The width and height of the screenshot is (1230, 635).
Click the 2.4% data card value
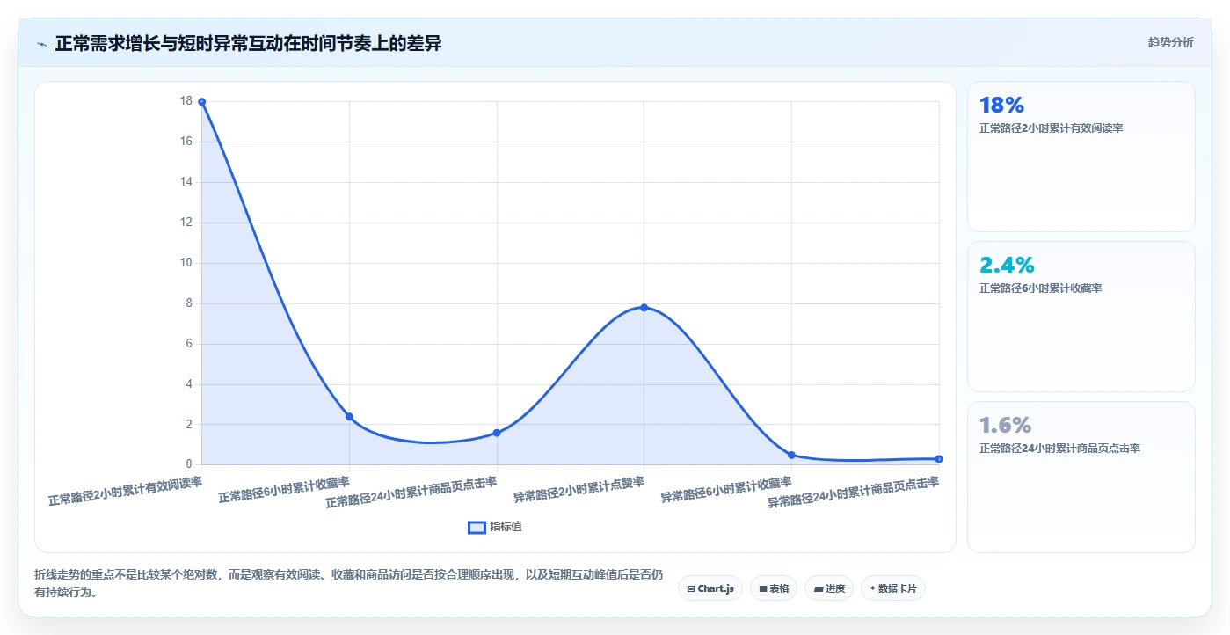coord(1007,266)
